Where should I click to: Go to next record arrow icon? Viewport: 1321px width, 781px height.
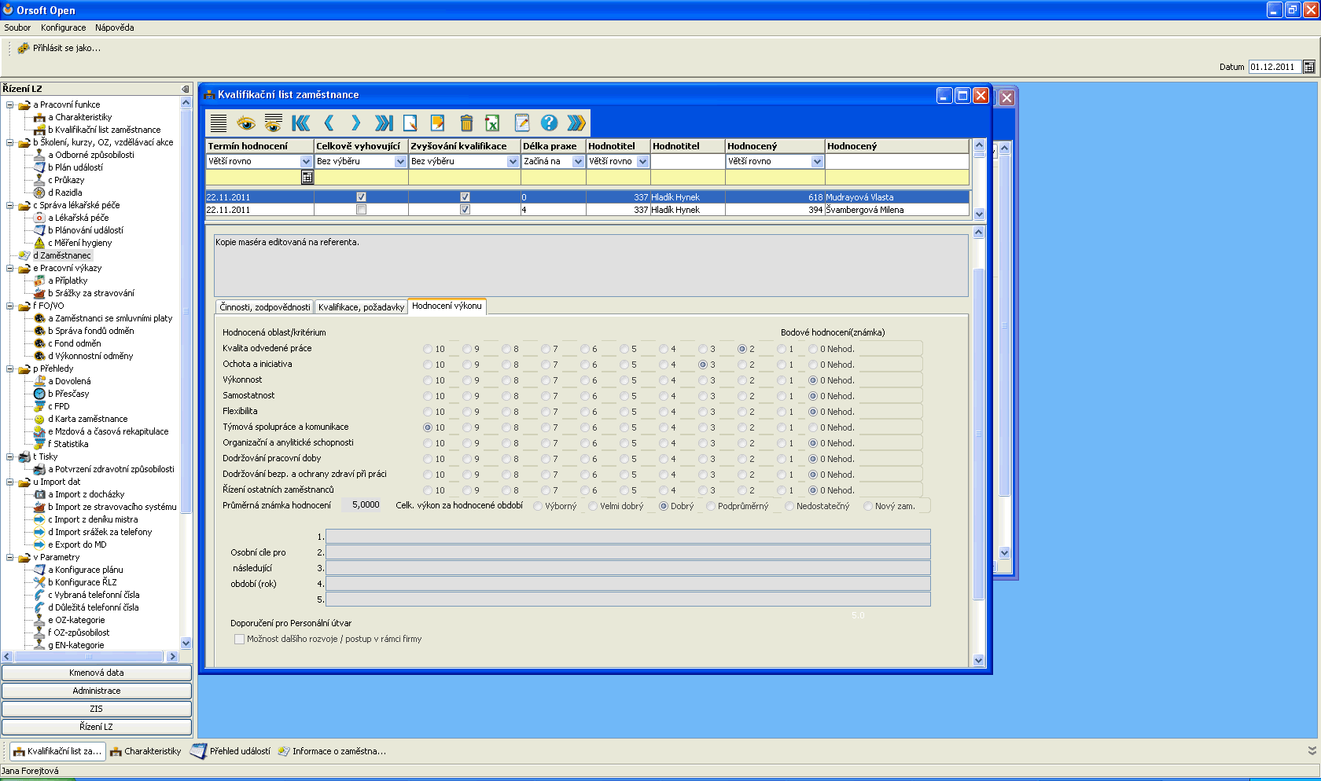tap(355, 123)
